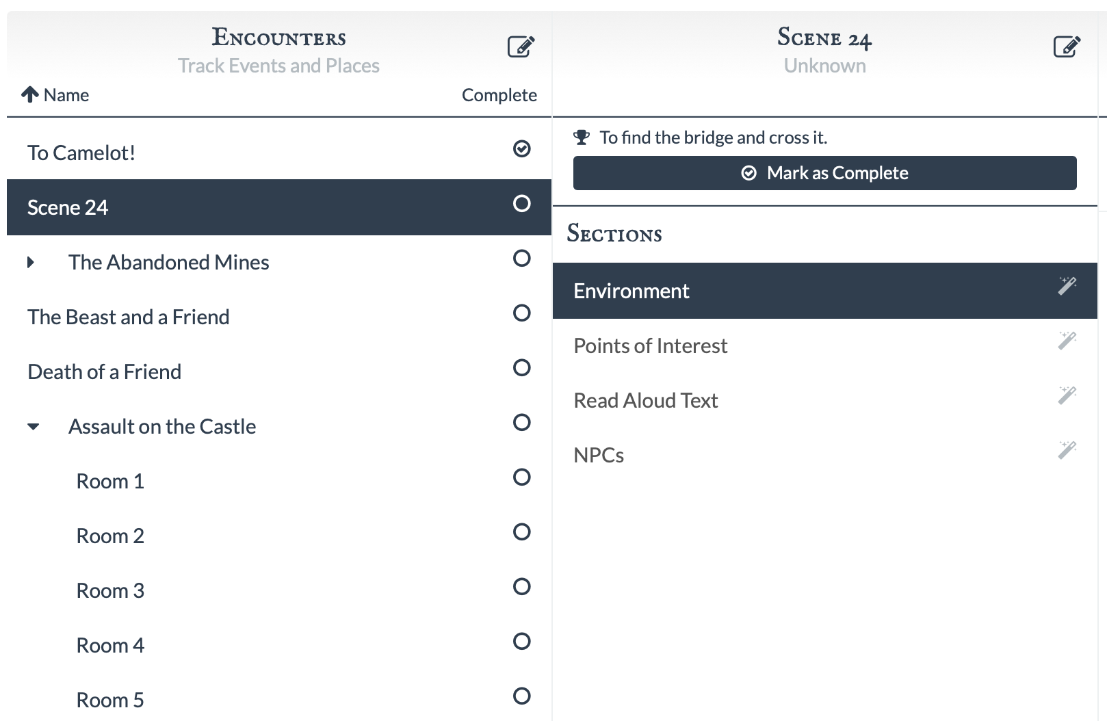Toggle complete circle for Room 4
This screenshot has width=1107, height=721.
(522, 641)
